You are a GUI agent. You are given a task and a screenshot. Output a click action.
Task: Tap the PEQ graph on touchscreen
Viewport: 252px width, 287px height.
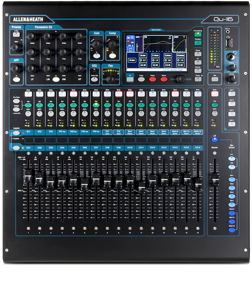(x=158, y=44)
